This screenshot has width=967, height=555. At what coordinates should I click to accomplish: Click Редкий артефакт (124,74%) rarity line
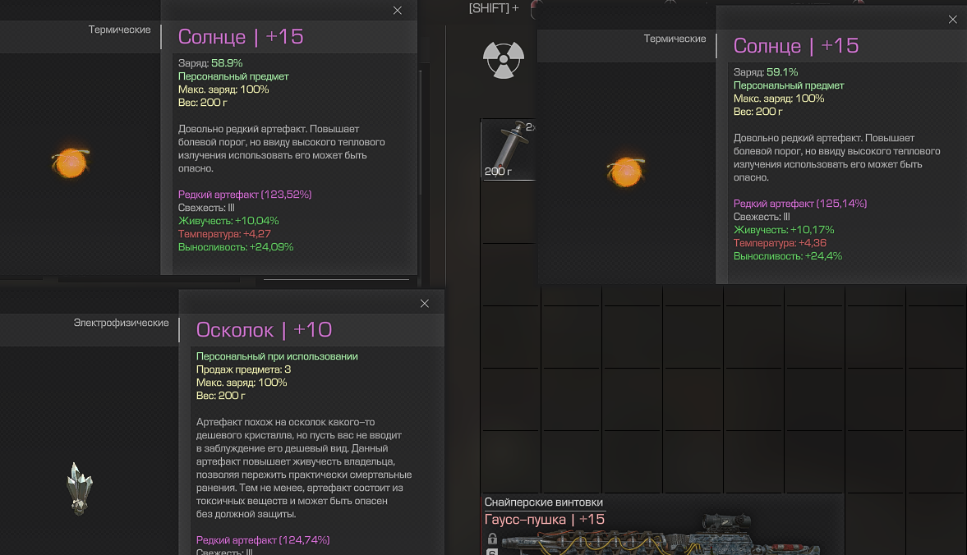(x=263, y=539)
